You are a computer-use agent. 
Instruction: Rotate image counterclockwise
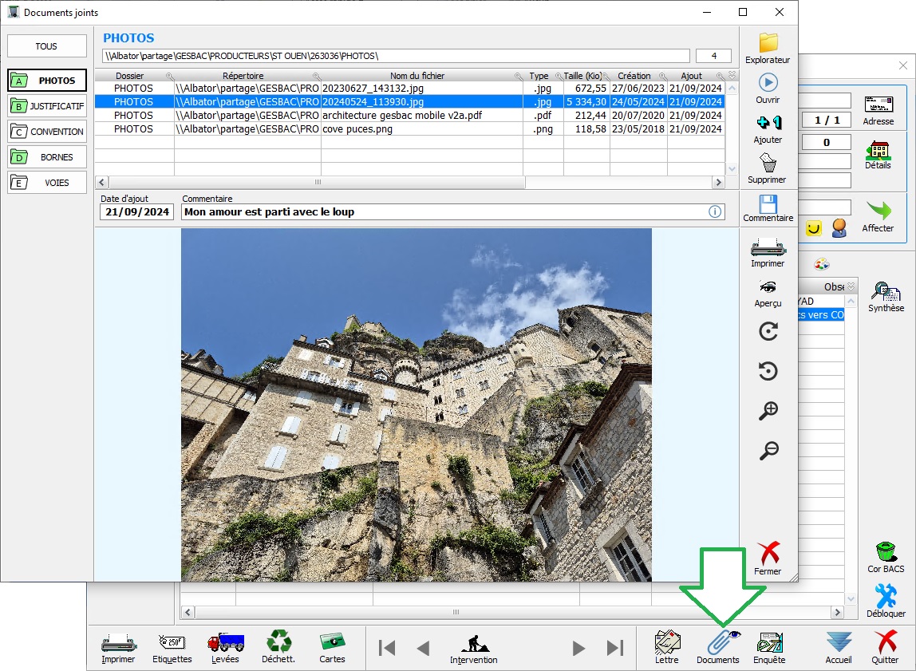click(768, 371)
